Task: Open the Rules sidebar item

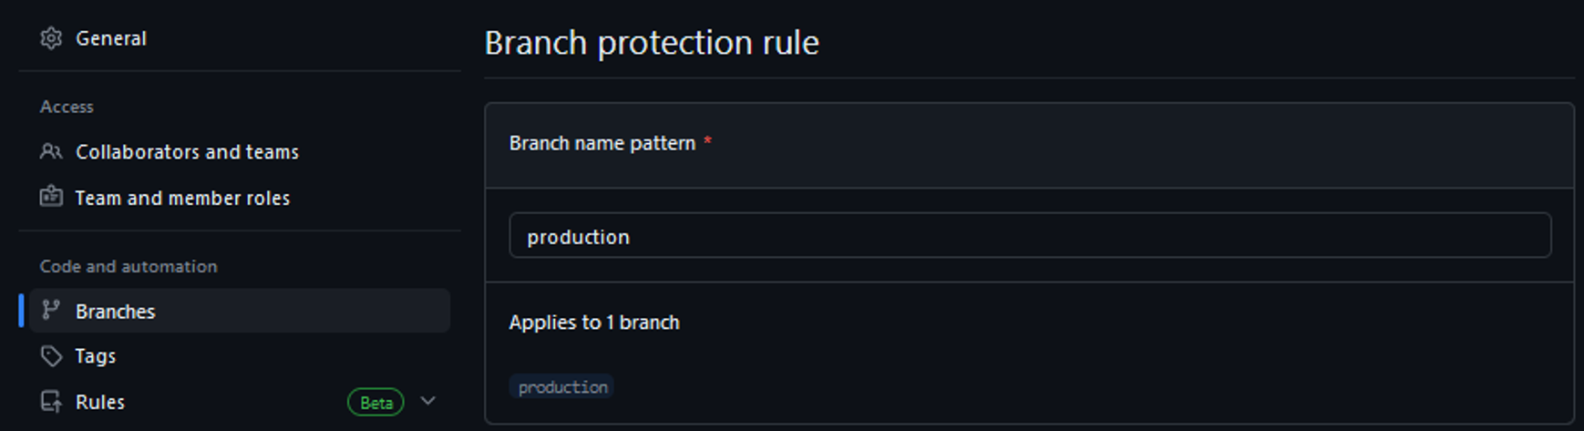Action: pos(100,402)
